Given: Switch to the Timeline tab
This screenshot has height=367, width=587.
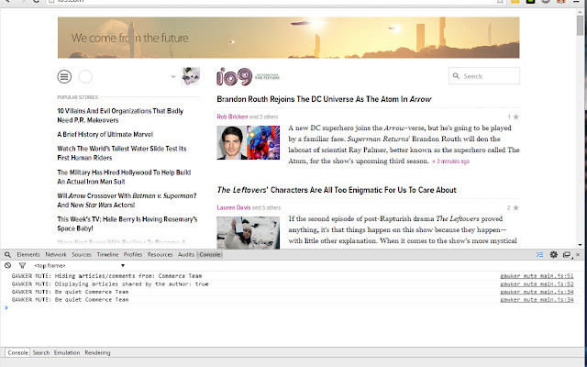Looking at the screenshot, I should tap(107, 255).
